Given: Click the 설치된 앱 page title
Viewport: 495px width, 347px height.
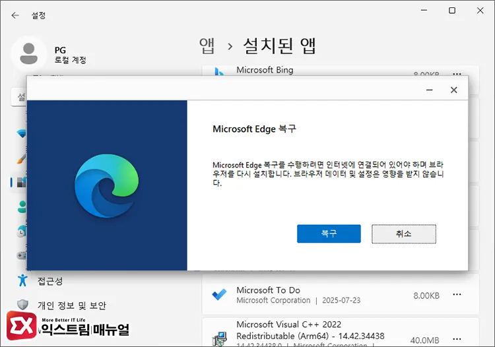Looking at the screenshot, I should click(x=279, y=46).
